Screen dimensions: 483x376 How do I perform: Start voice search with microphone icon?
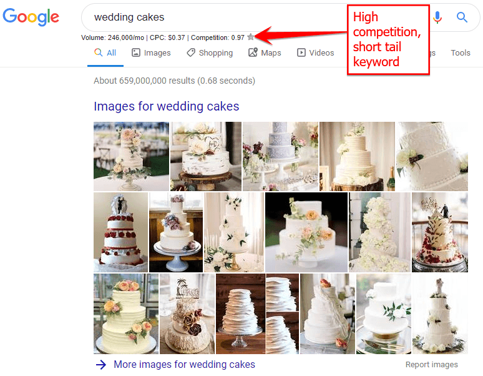[x=437, y=17]
